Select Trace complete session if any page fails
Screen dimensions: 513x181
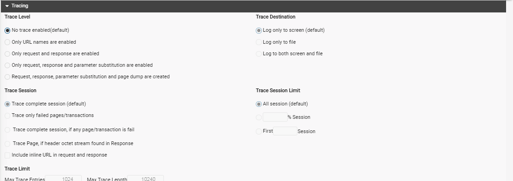click(x=7, y=130)
